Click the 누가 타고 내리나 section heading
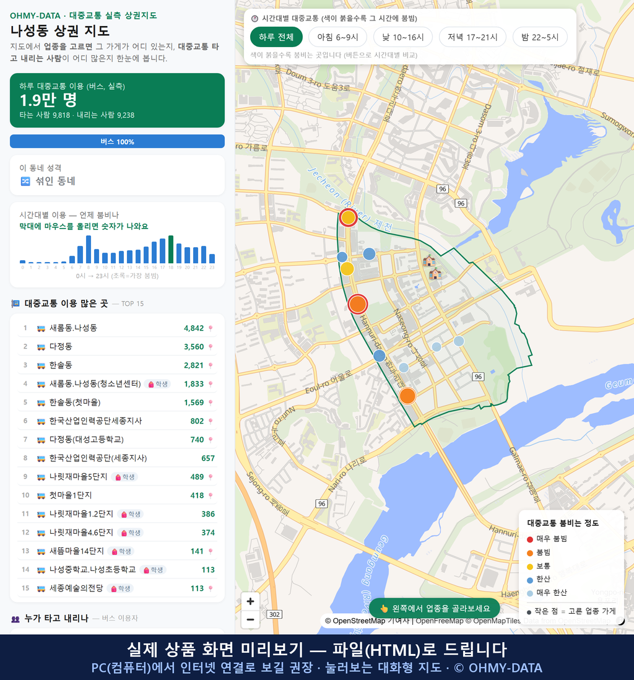The image size is (634, 680). [x=56, y=619]
